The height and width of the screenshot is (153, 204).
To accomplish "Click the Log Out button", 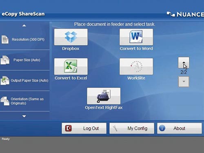I will coord(84,128).
